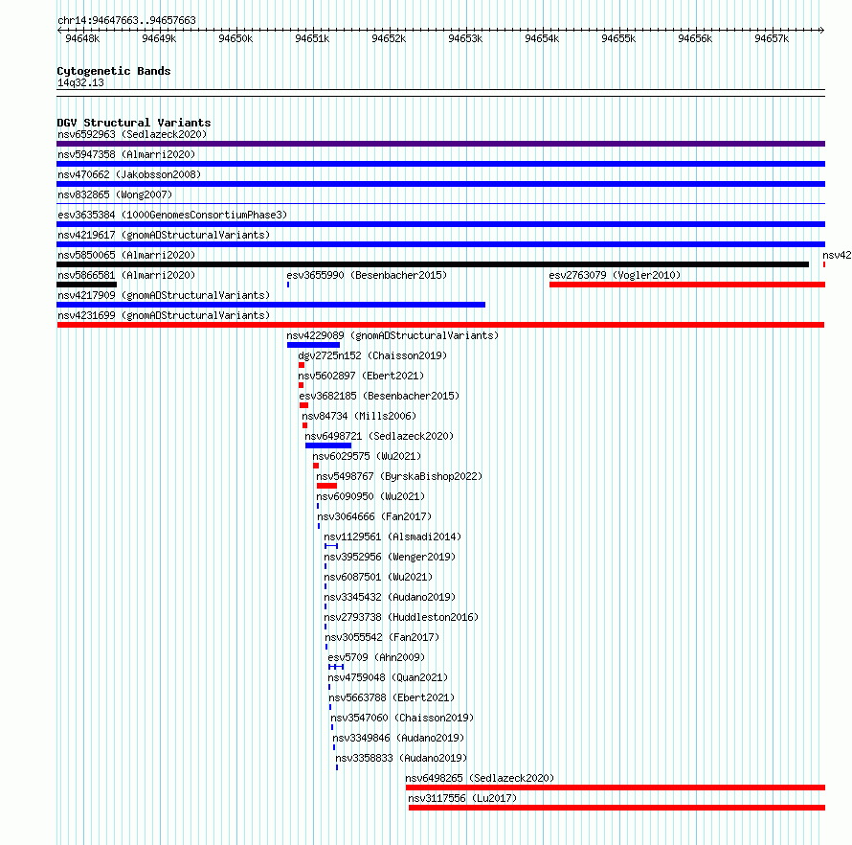852x845 pixels.
Task: Select the nsv5947358 (Almarri2020) variant label
Action: (126, 154)
